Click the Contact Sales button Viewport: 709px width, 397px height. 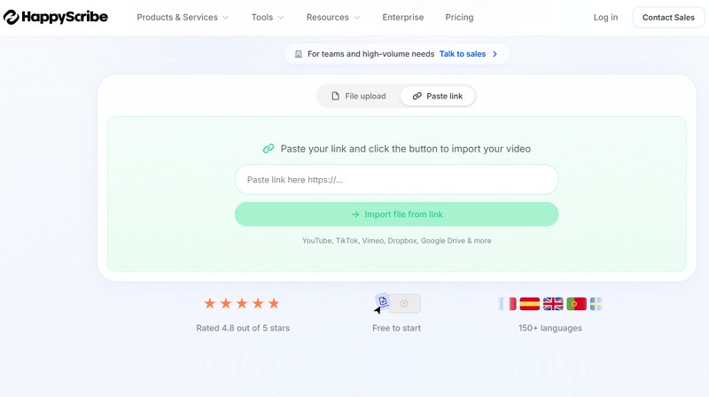click(668, 18)
